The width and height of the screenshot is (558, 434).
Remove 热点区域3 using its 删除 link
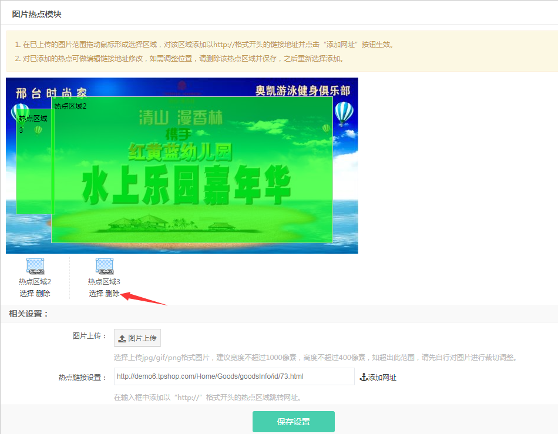[x=112, y=294]
